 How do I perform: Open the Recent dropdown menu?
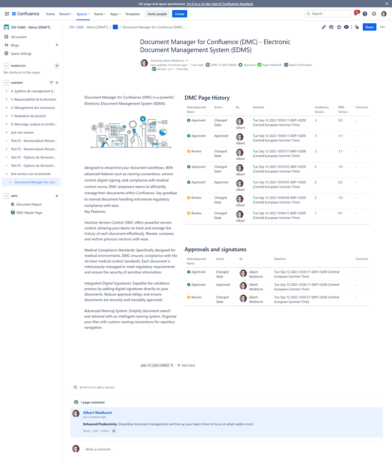point(66,14)
